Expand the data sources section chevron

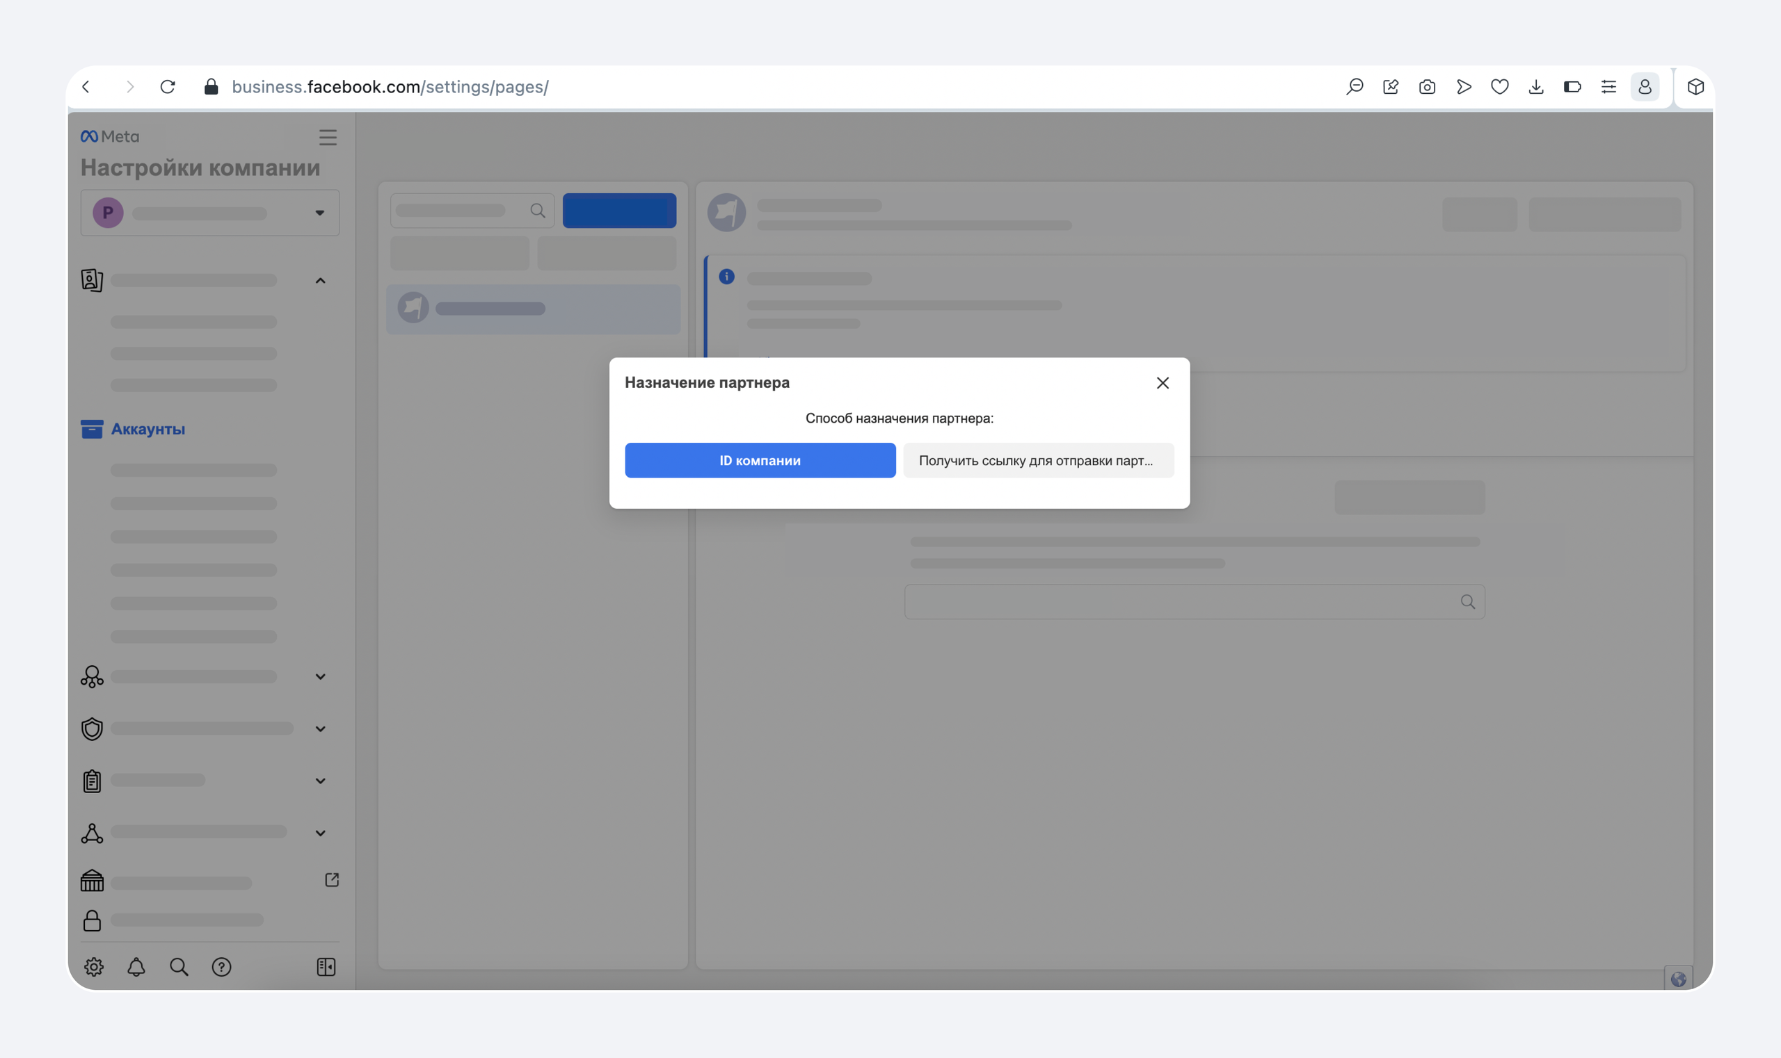321,676
